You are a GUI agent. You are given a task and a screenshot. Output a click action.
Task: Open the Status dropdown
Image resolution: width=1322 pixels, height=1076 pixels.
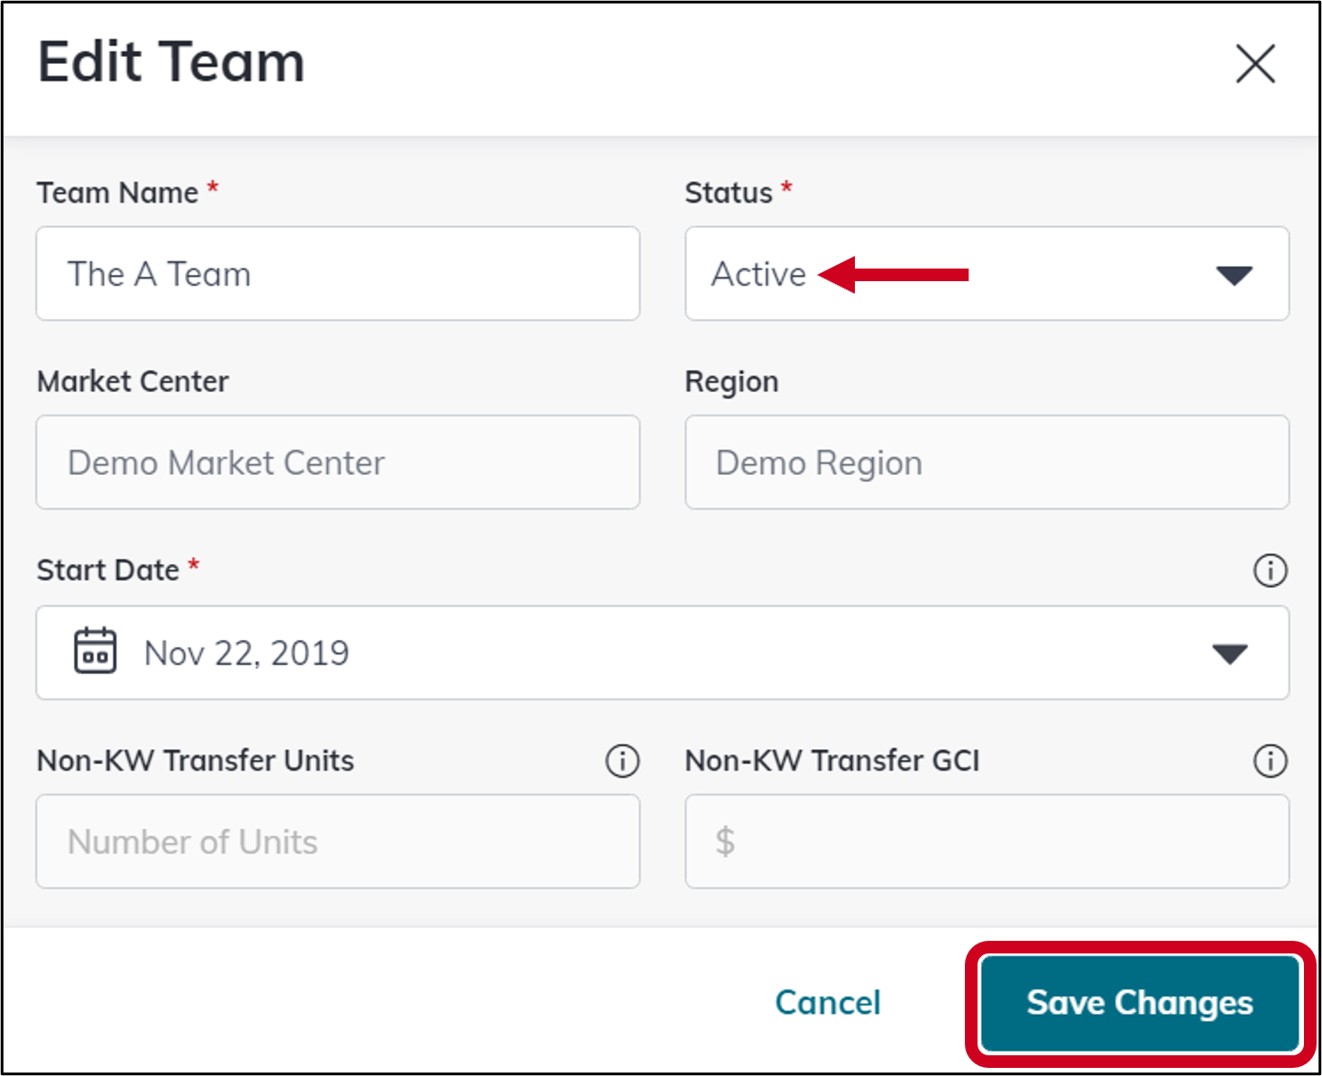point(1233,275)
